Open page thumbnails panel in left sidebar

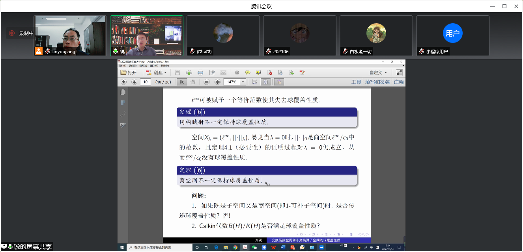coord(123,92)
